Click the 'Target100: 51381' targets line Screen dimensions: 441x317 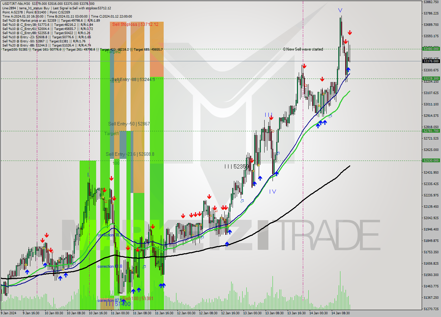coord(82,49)
